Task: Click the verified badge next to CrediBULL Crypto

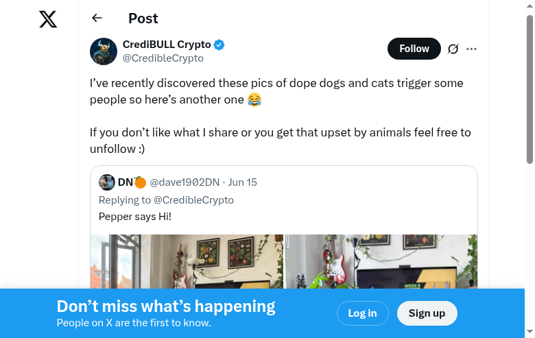Action: click(219, 45)
